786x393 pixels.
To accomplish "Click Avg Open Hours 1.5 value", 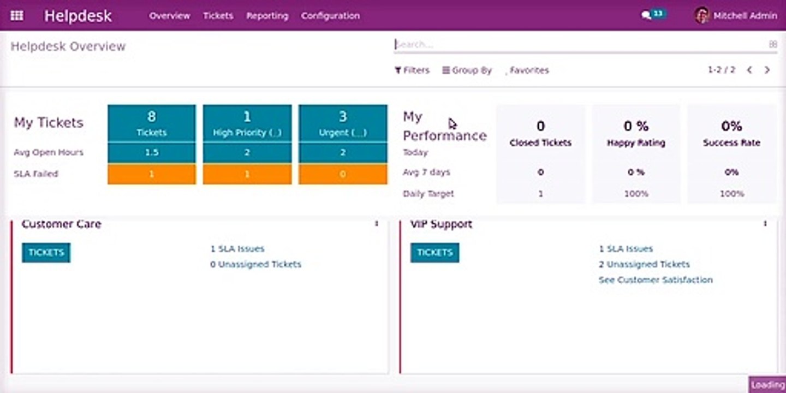I will pyautogui.click(x=151, y=153).
